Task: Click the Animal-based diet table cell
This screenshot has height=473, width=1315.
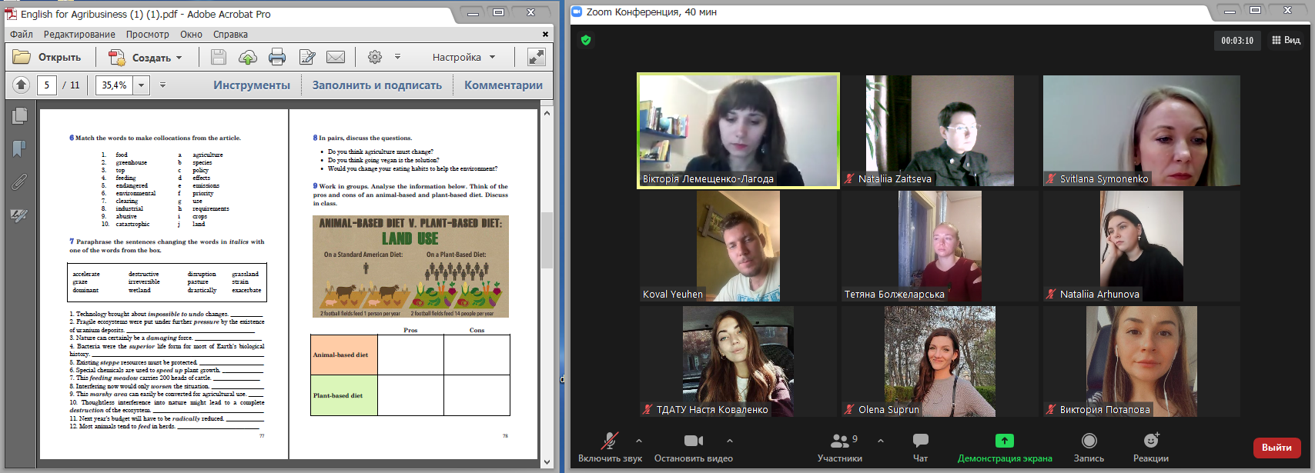Action: tap(344, 355)
